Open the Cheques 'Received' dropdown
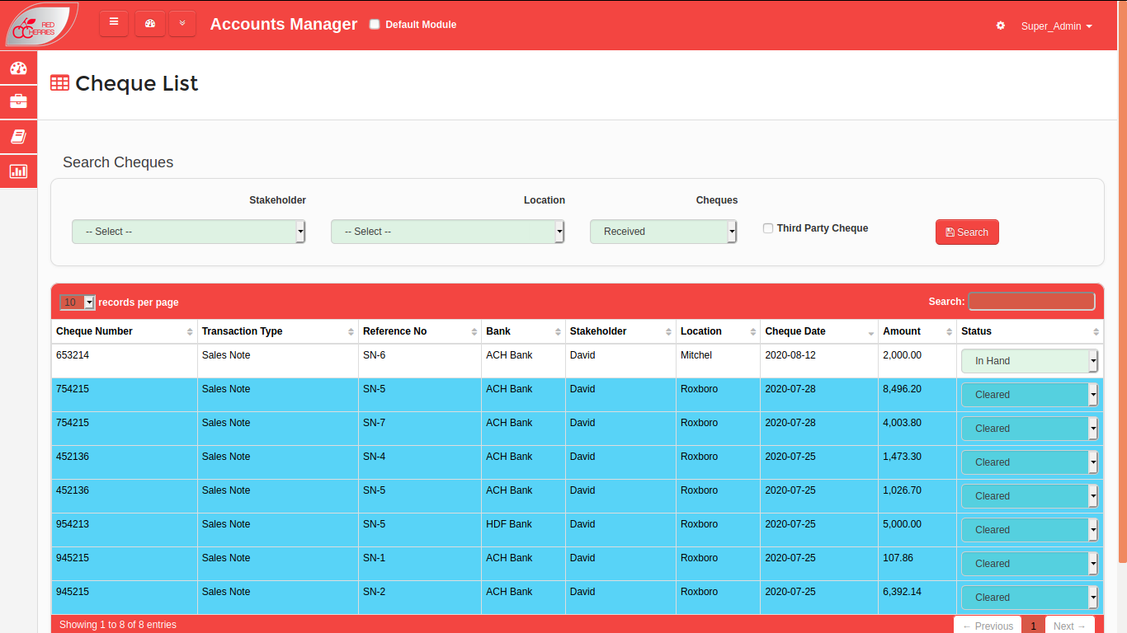The width and height of the screenshot is (1127, 633). coord(663,232)
